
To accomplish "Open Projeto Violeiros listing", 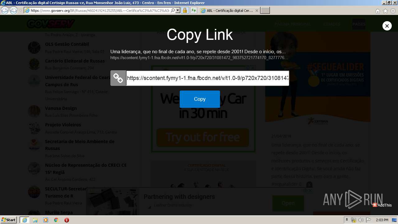I will (63, 125).
